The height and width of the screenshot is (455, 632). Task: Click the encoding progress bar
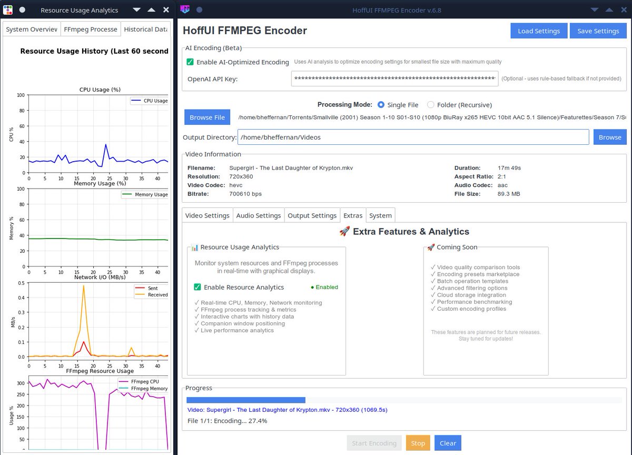point(404,400)
